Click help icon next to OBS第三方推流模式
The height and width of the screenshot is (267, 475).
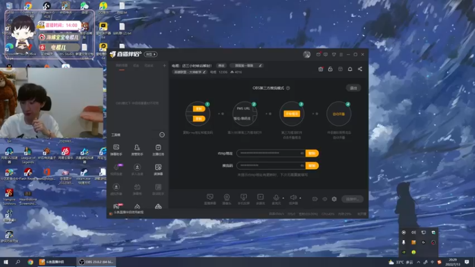288,88
